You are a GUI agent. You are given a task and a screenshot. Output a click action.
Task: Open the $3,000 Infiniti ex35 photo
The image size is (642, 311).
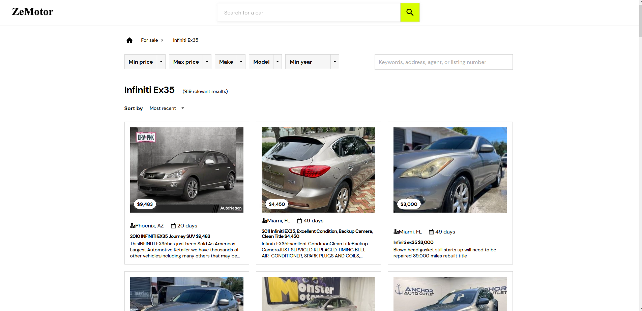pos(450,170)
